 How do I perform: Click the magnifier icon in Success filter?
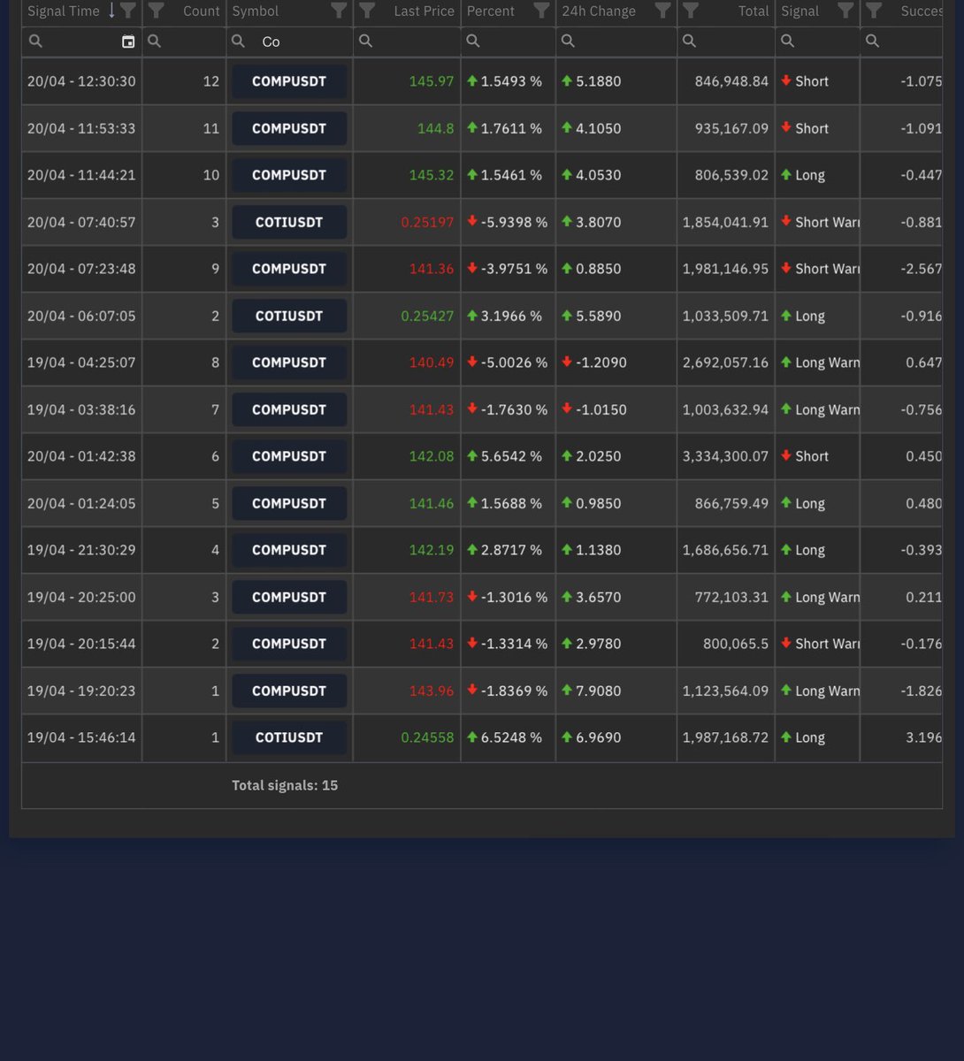pyautogui.click(x=872, y=41)
